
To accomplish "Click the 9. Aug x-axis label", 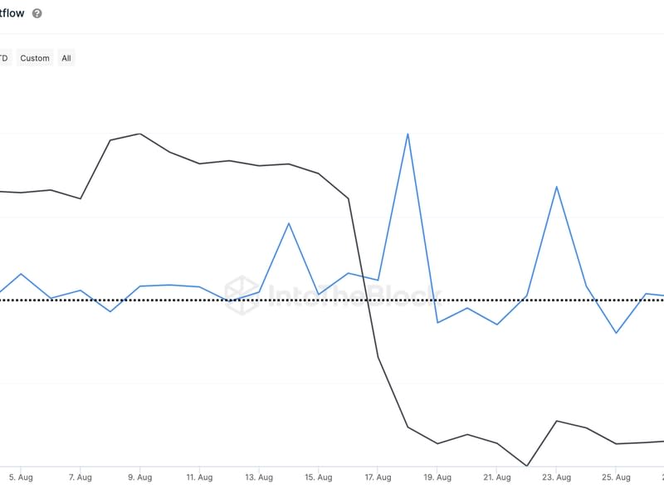I will [139, 477].
